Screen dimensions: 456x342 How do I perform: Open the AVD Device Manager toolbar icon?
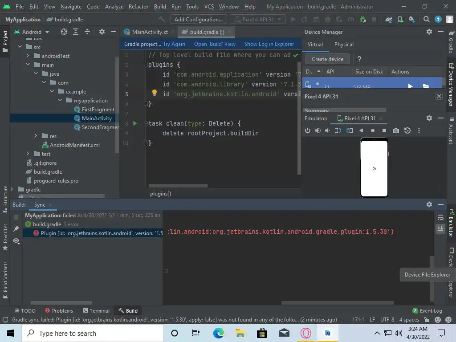pyautogui.click(x=400, y=20)
